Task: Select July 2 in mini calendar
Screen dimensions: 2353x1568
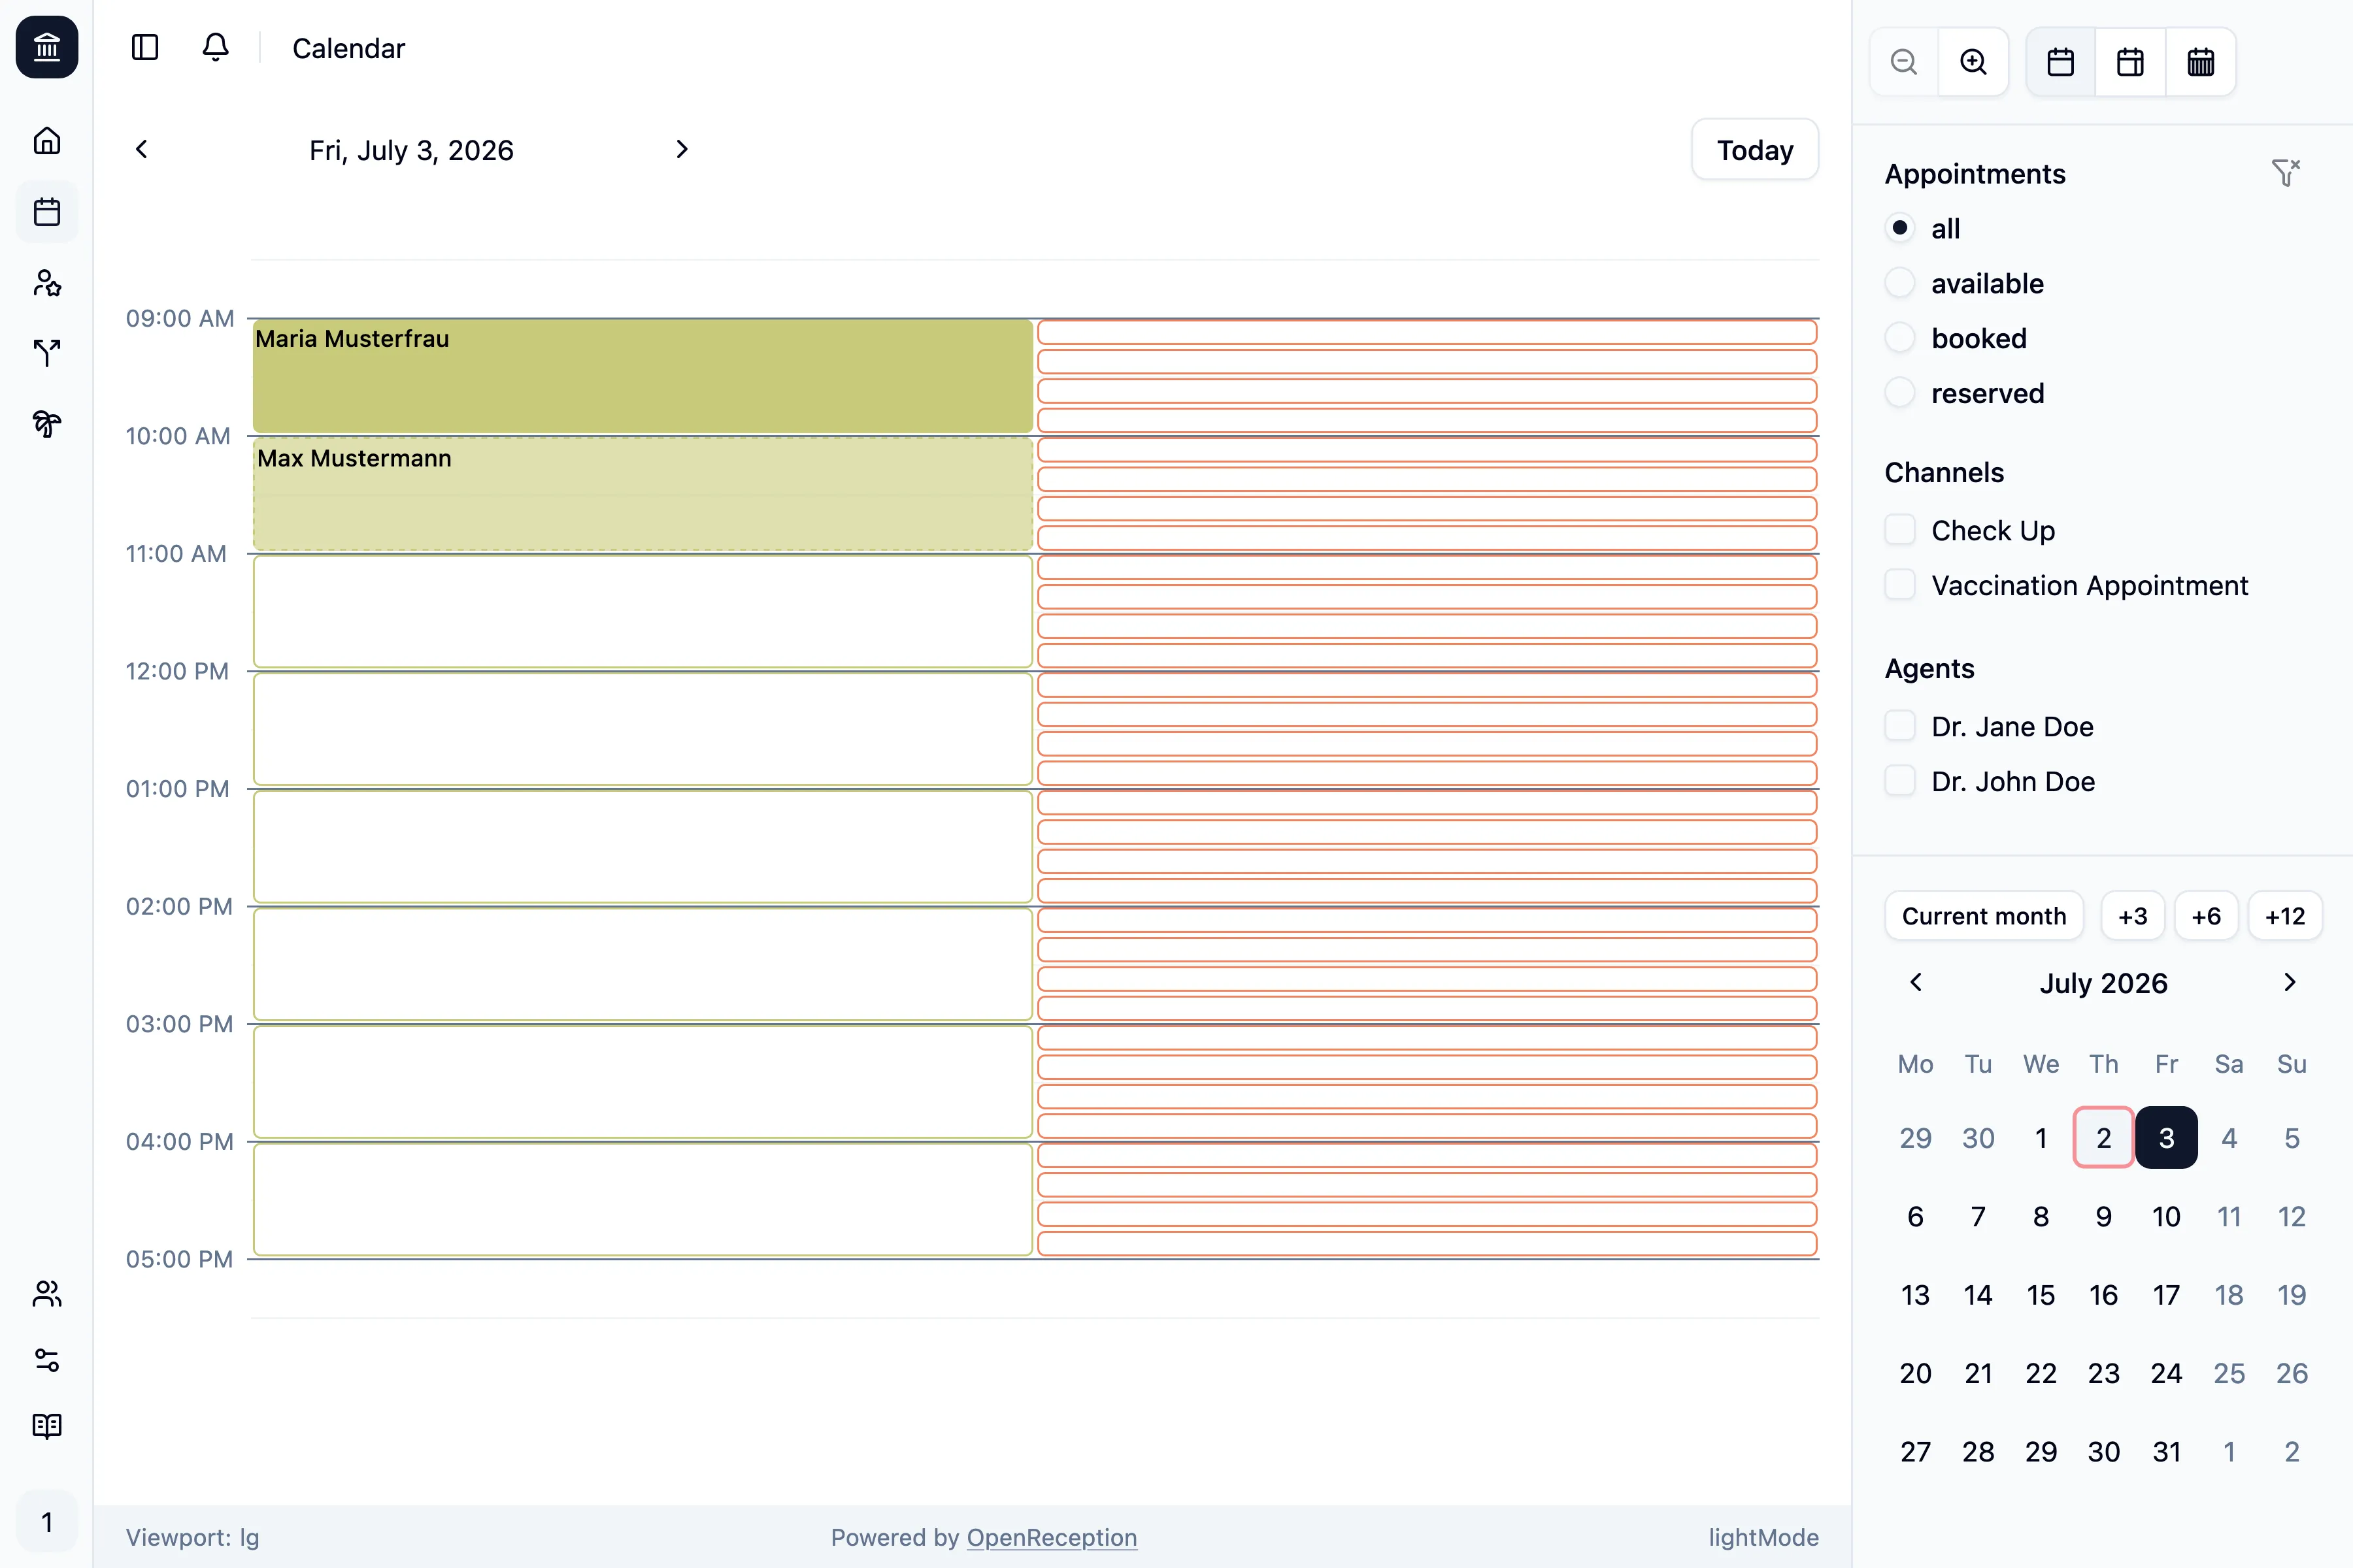Action: point(2104,1137)
